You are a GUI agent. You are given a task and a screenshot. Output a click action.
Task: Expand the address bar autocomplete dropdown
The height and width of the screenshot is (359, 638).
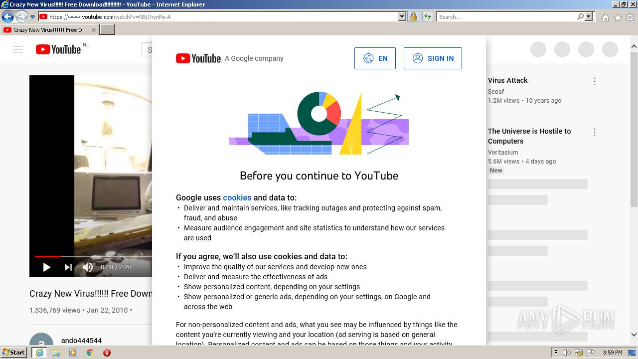pos(402,17)
